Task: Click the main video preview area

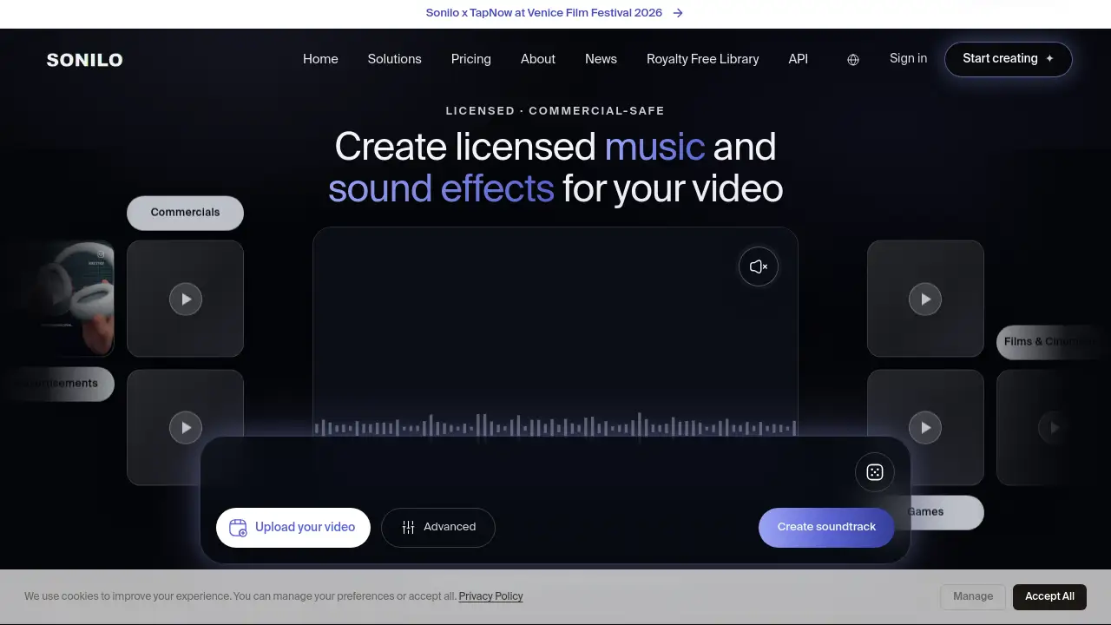Action: [555, 330]
